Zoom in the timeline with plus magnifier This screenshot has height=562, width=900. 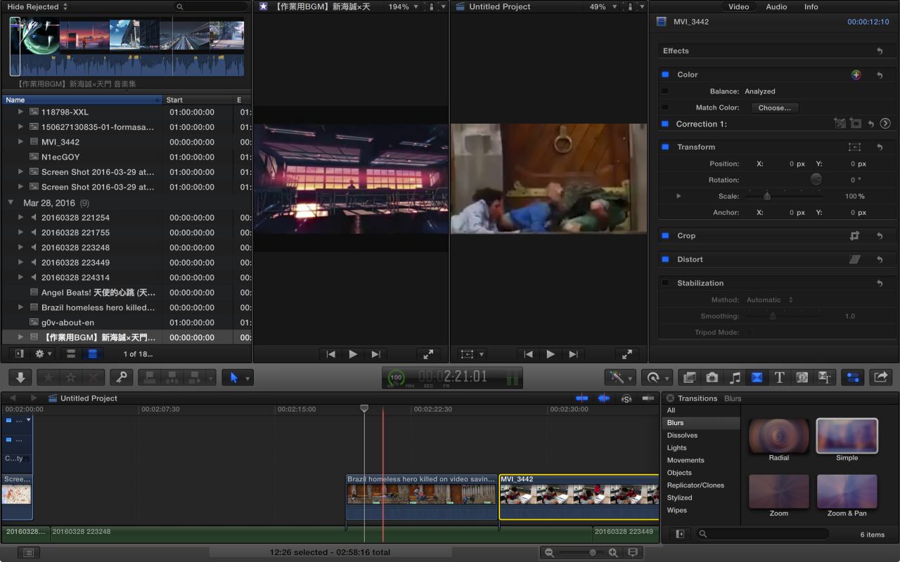tap(613, 553)
